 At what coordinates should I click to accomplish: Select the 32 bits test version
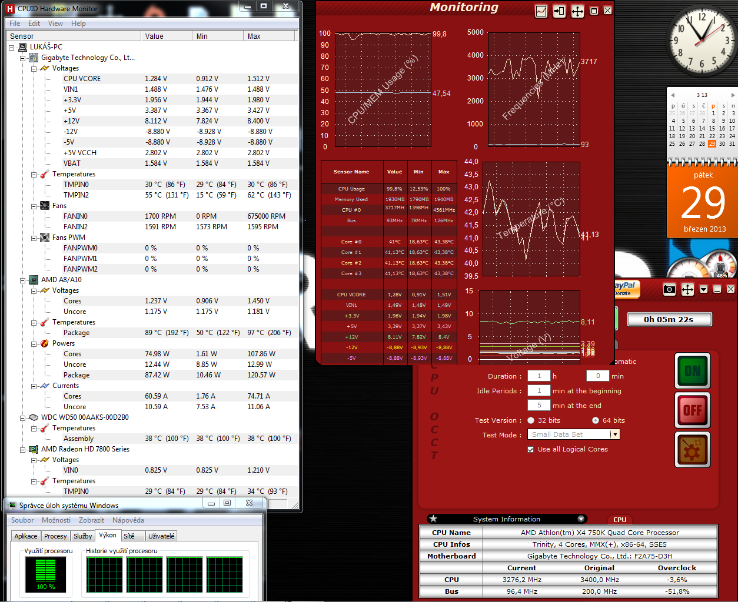(531, 420)
